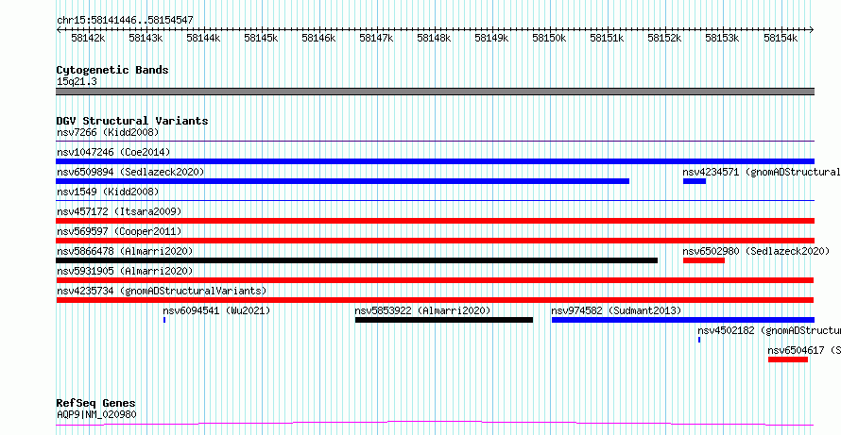Click the 58148k ruler tick label
The image size is (841, 435).
tap(434, 39)
